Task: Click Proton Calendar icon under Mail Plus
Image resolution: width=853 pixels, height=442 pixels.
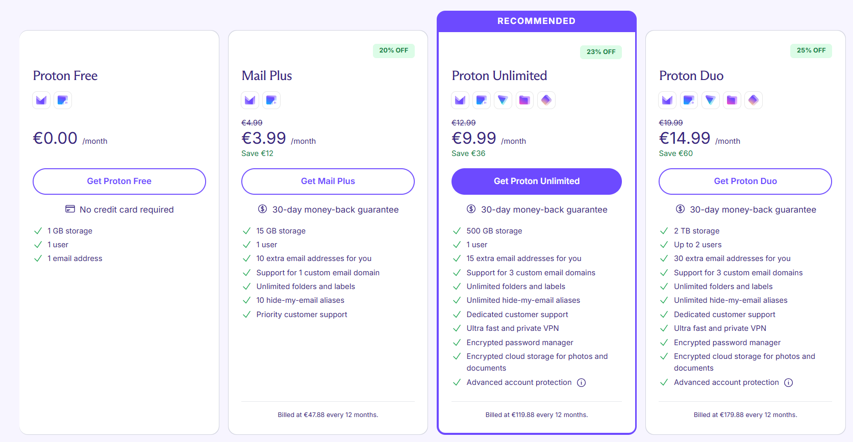Action: (271, 100)
